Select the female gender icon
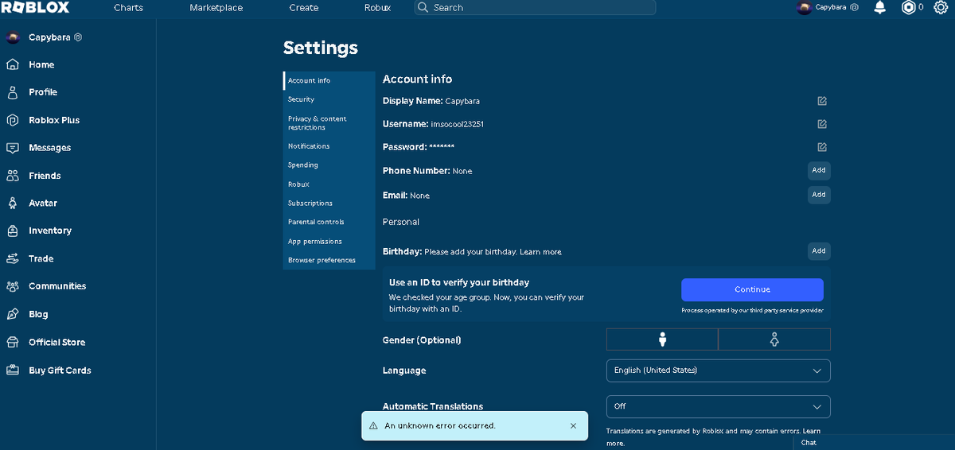This screenshot has width=955, height=450. pyautogui.click(x=774, y=339)
